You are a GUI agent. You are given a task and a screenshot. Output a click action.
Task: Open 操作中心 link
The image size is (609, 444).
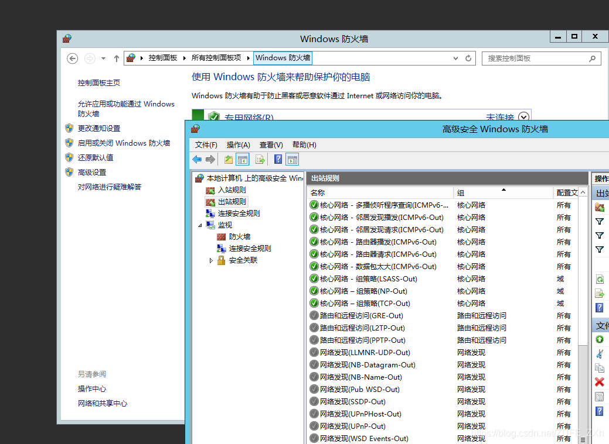91,388
